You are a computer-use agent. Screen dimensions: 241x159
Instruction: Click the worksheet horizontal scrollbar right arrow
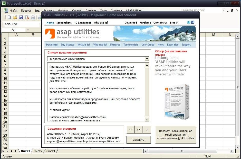click(x=232, y=151)
